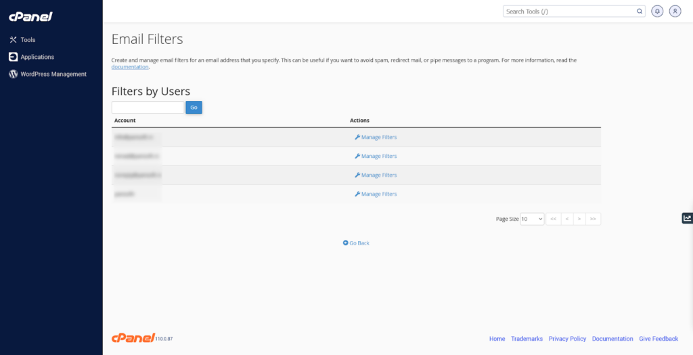Screen dimensions: 693x355
Task: Go to the last page with >> button
Action: 594,219
